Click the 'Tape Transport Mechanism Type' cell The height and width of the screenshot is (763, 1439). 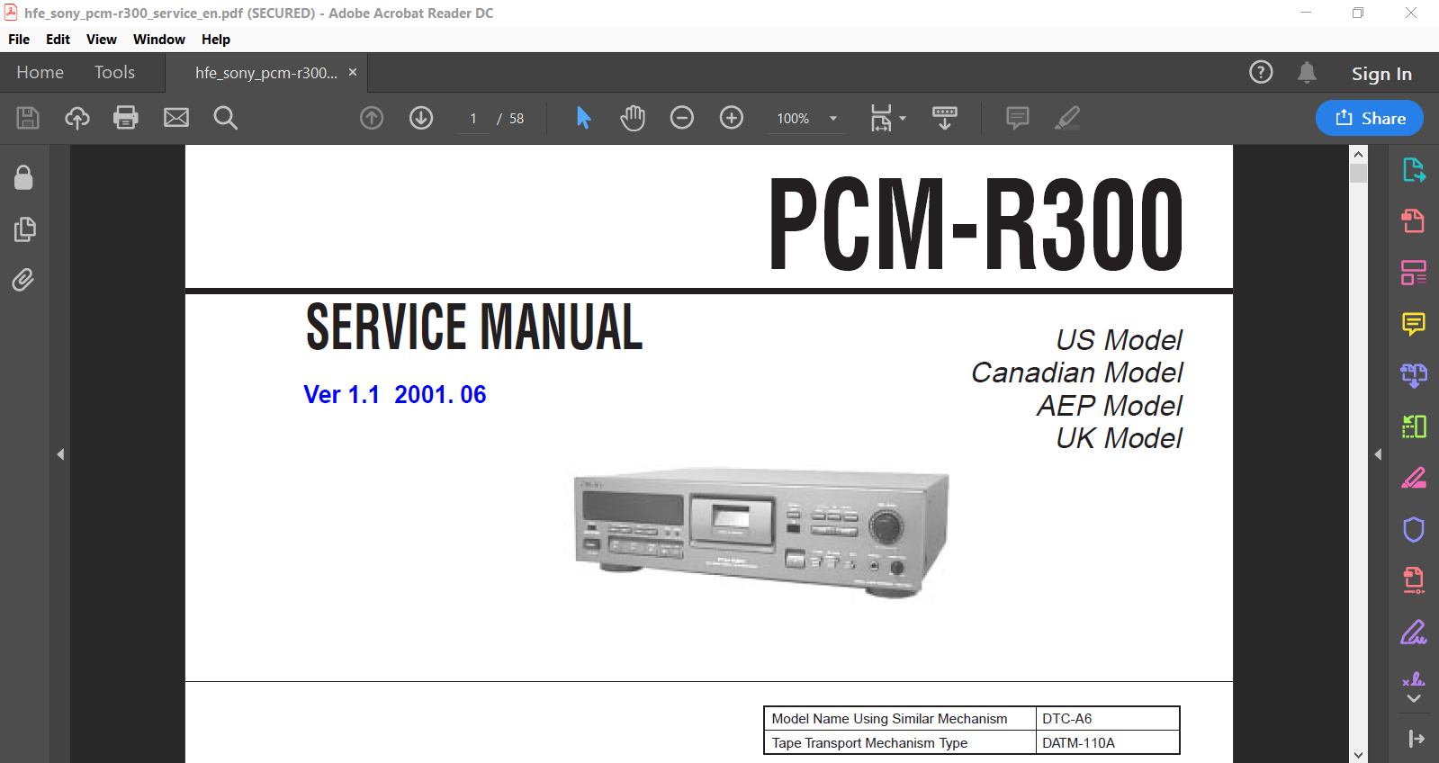900,743
